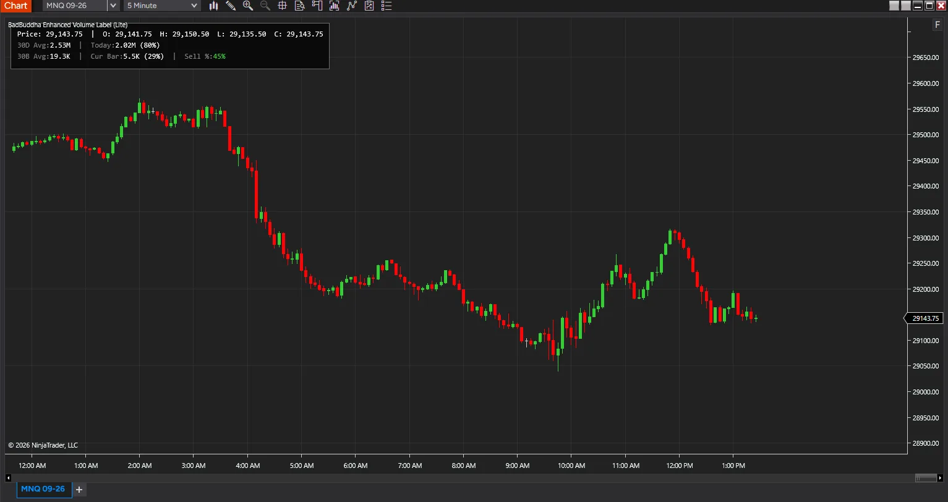Click the F button at chart top-right

[x=937, y=25]
